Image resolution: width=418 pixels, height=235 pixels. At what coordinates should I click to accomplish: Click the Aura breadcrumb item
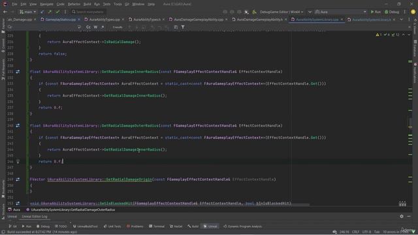pos(14,210)
